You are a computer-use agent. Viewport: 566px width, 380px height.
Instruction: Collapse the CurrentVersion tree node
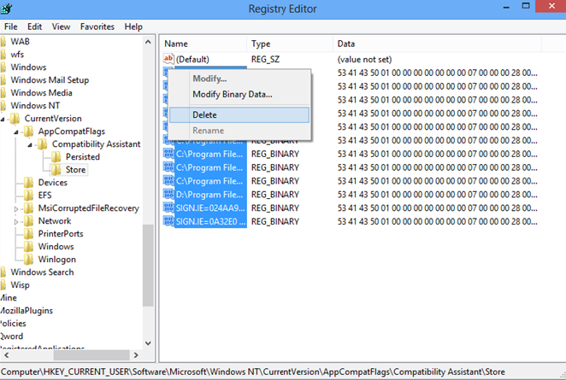tap(3, 119)
